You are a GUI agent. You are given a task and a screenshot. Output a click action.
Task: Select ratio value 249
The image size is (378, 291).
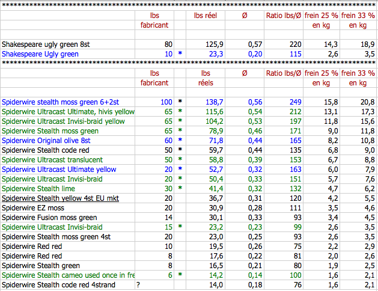pos(296,102)
